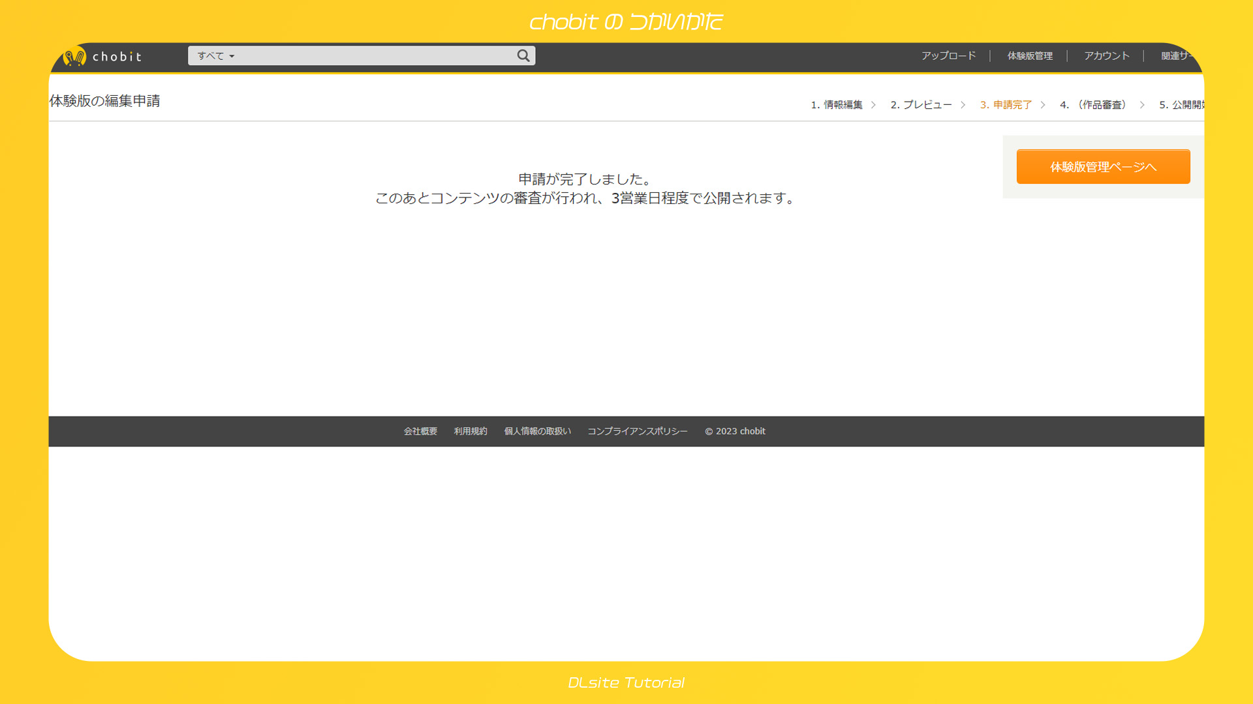Click the 体験版管理ページへ orange button
Viewport: 1253px width, 704px height.
coord(1103,167)
